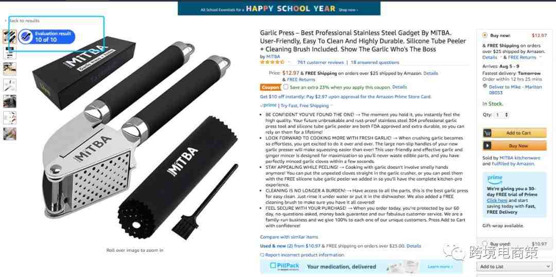Open the Qty quantity dropdown
Image resolution: width=556 pixels, height=277 pixels.
(502, 115)
